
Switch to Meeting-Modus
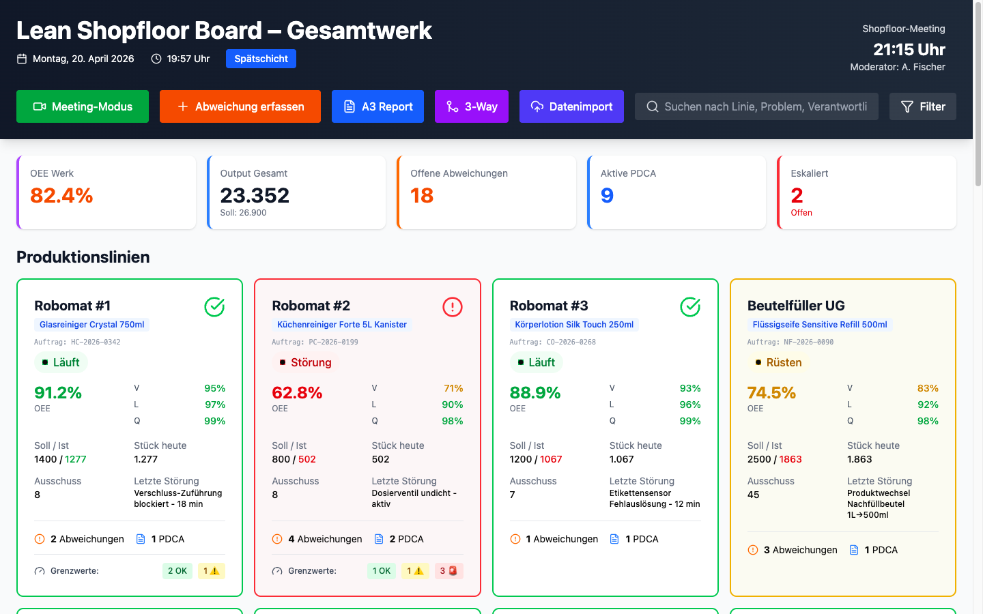82,106
